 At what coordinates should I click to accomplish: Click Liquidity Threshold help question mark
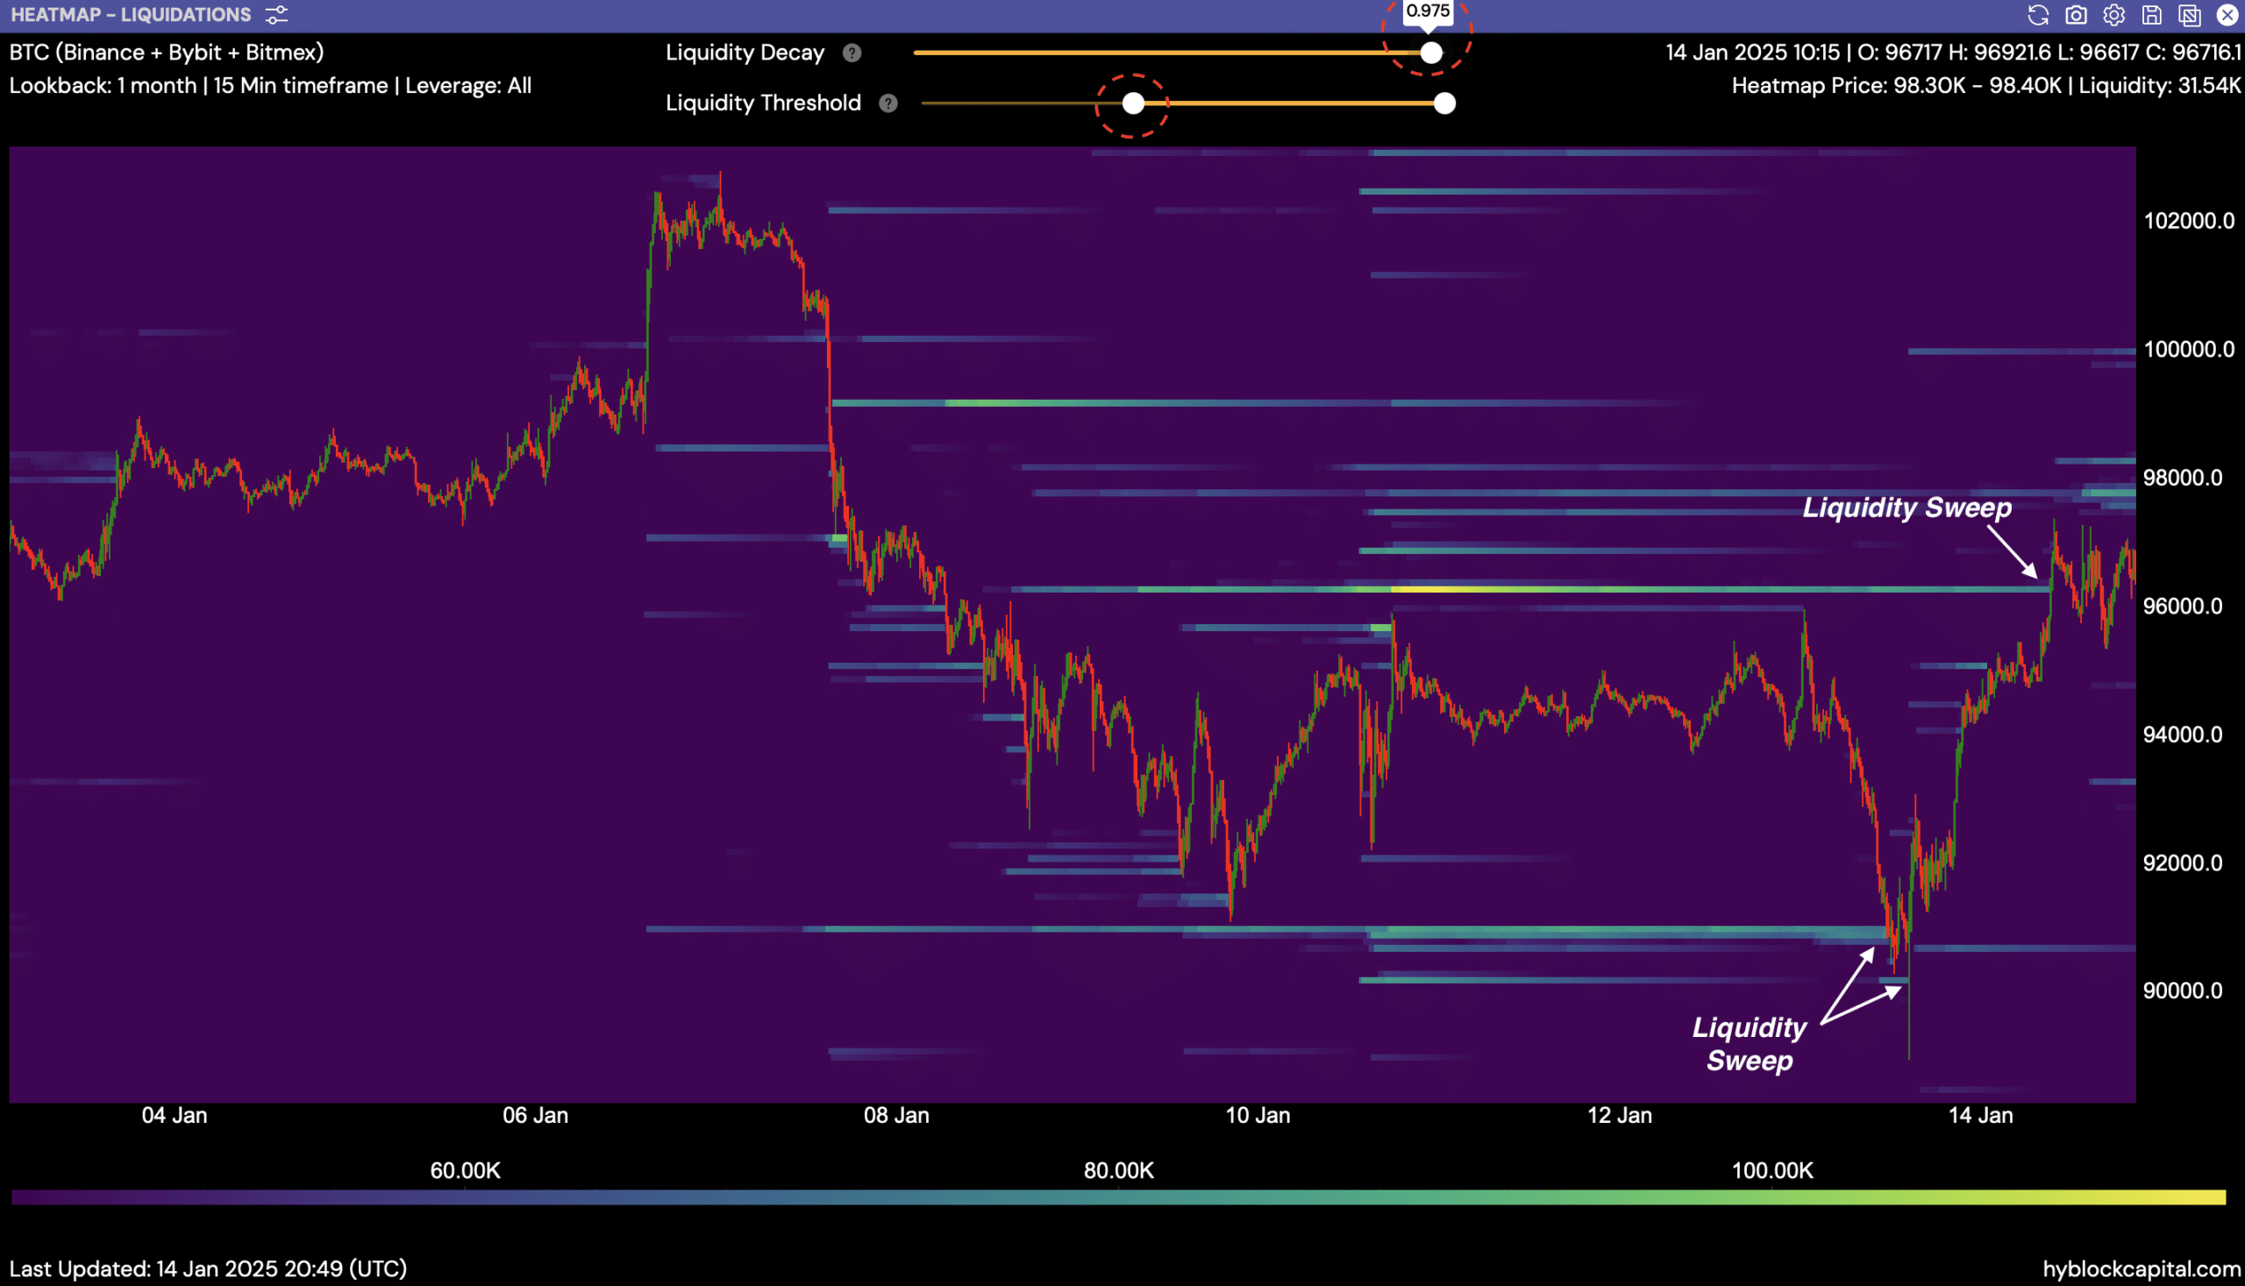888,103
